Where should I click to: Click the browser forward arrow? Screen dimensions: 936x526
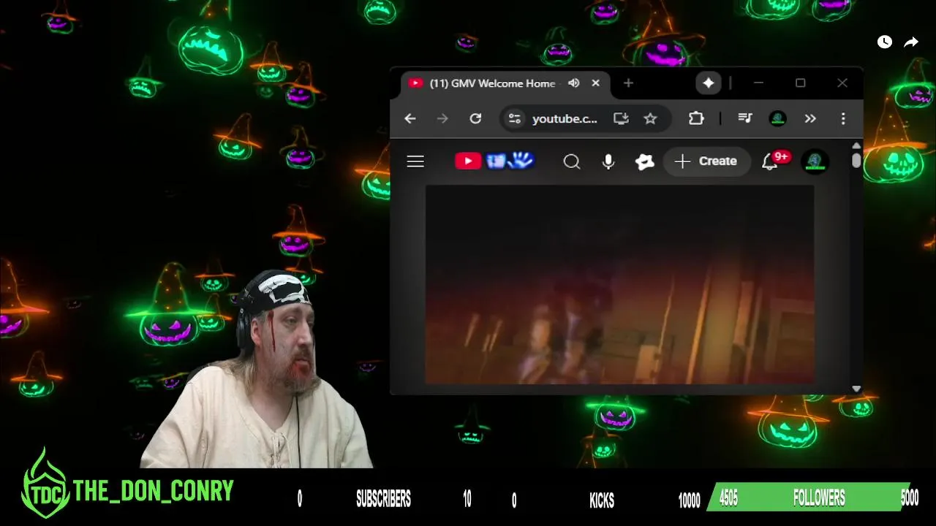point(442,118)
